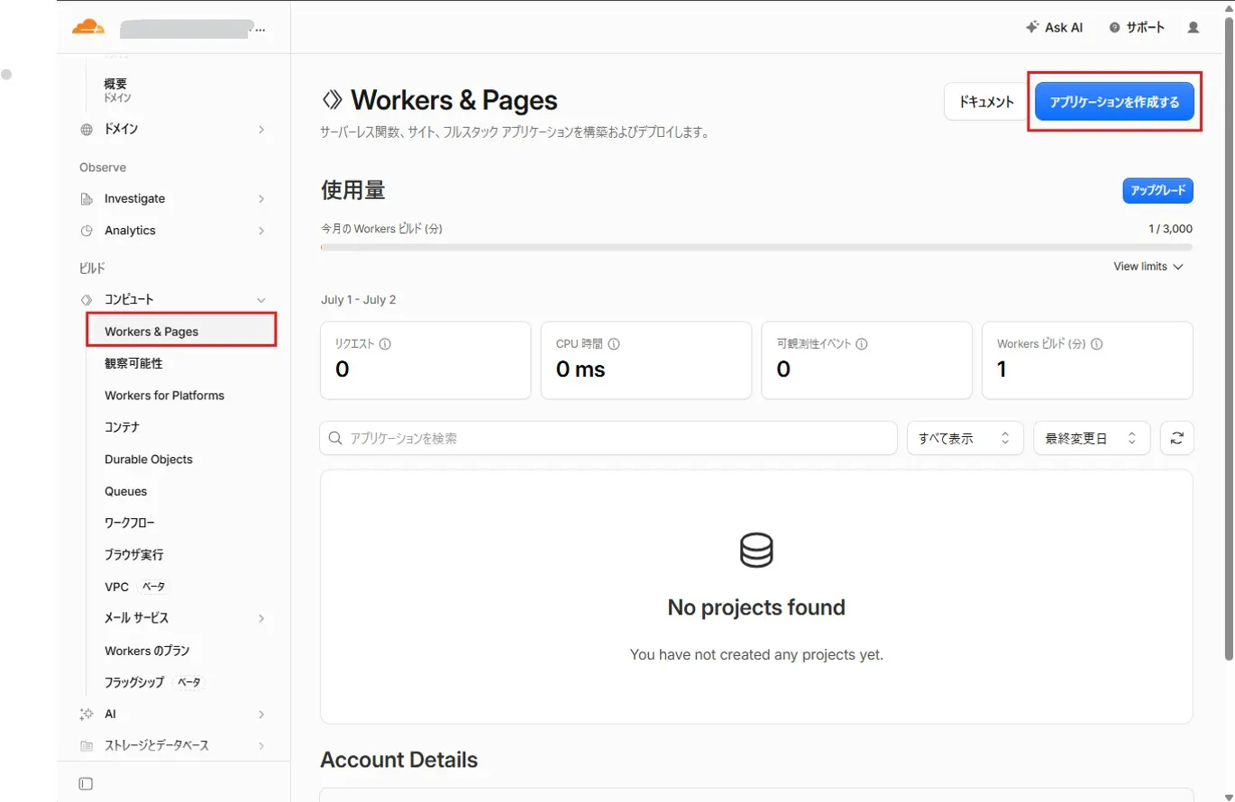Viewport: 1235px width, 802px height.
Task: Click the アップグレード button
Action: point(1157,191)
